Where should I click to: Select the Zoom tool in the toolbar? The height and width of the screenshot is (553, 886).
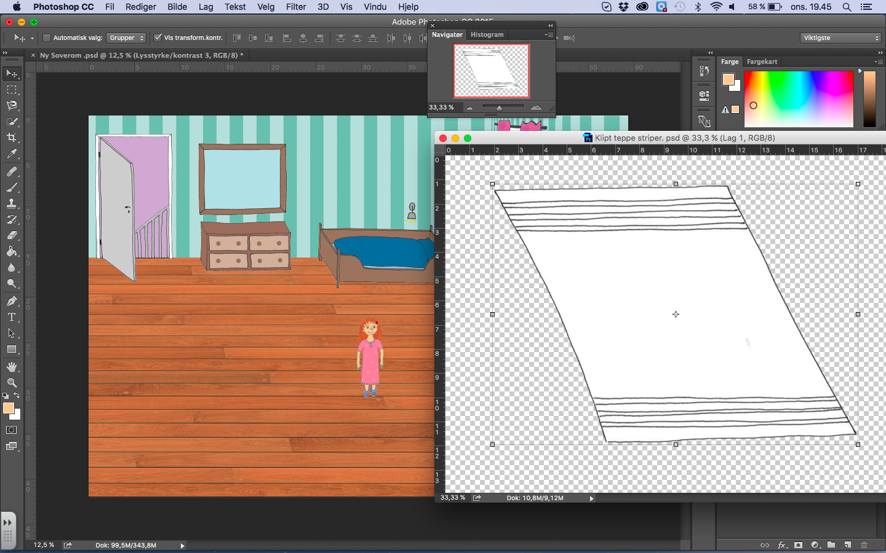(x=12, y=383)
